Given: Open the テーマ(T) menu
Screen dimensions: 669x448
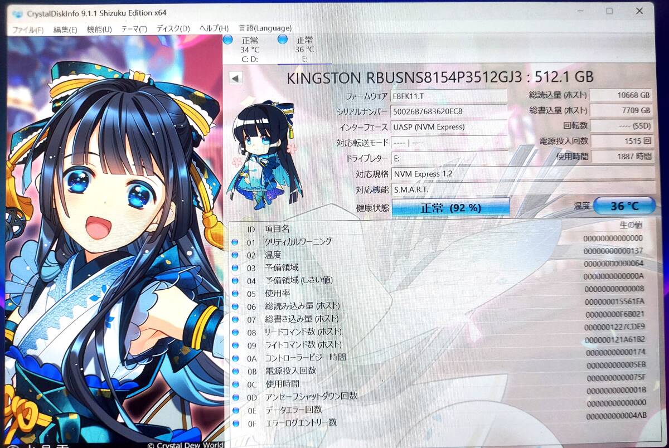Looking at the screenshot, I should (134, 29).
